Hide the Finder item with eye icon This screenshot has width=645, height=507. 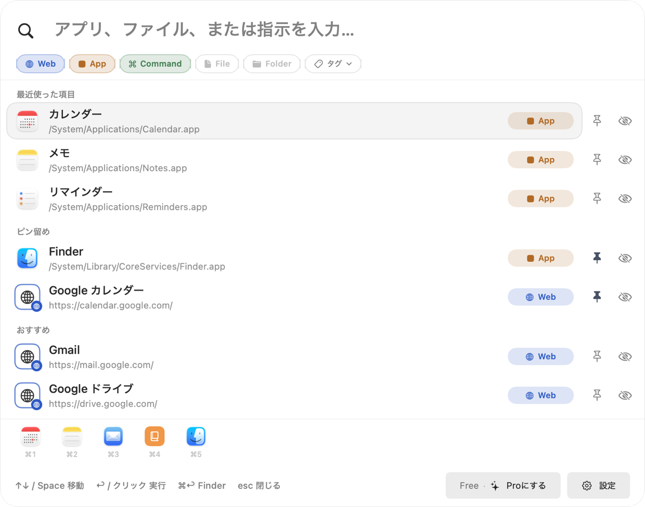point(625,258)
